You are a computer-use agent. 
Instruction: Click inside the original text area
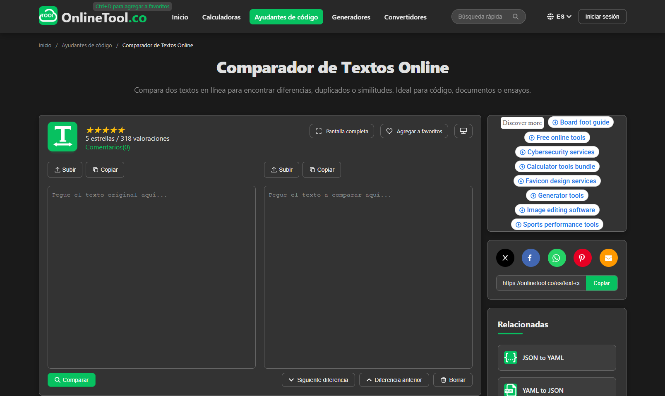pos(151,277)
